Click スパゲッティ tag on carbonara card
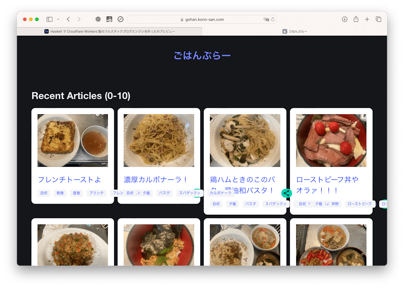 (x=190, y=193)
